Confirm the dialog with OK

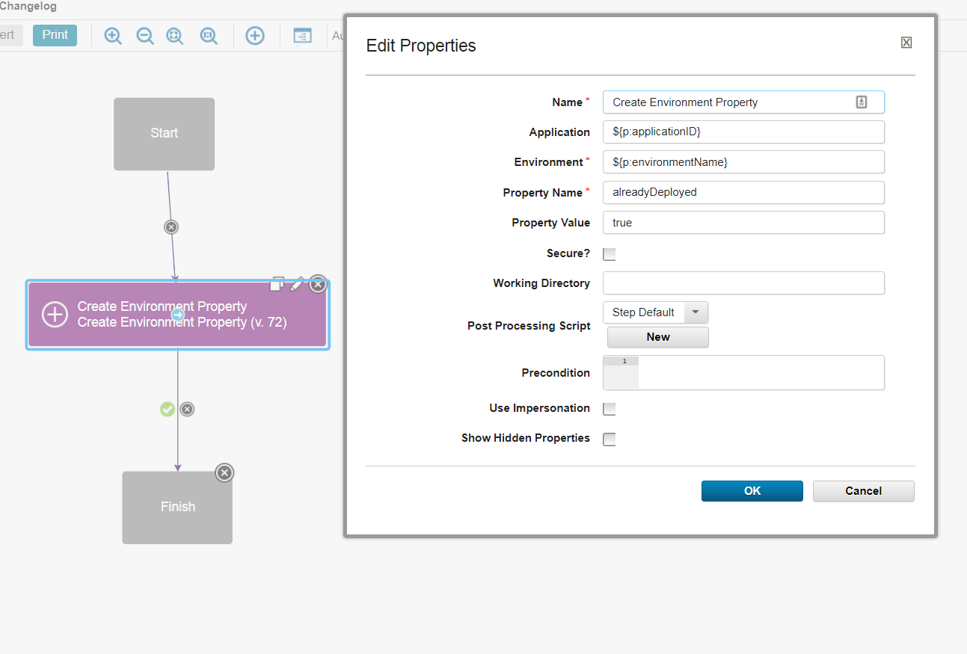752,491
